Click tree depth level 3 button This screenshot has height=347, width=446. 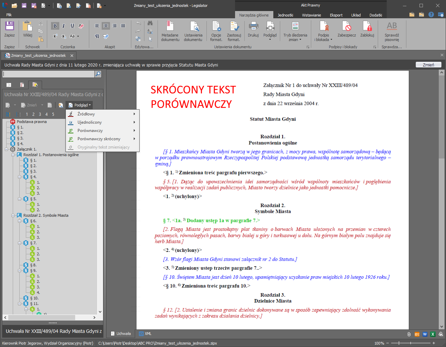pyautogui.click(x=40, y=114)
